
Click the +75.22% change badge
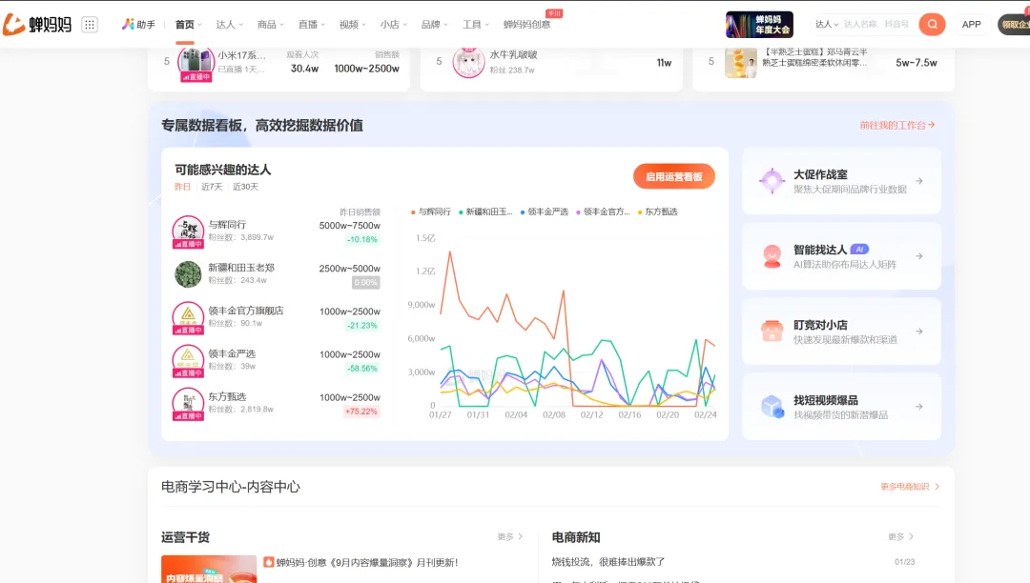click(361, 412)
